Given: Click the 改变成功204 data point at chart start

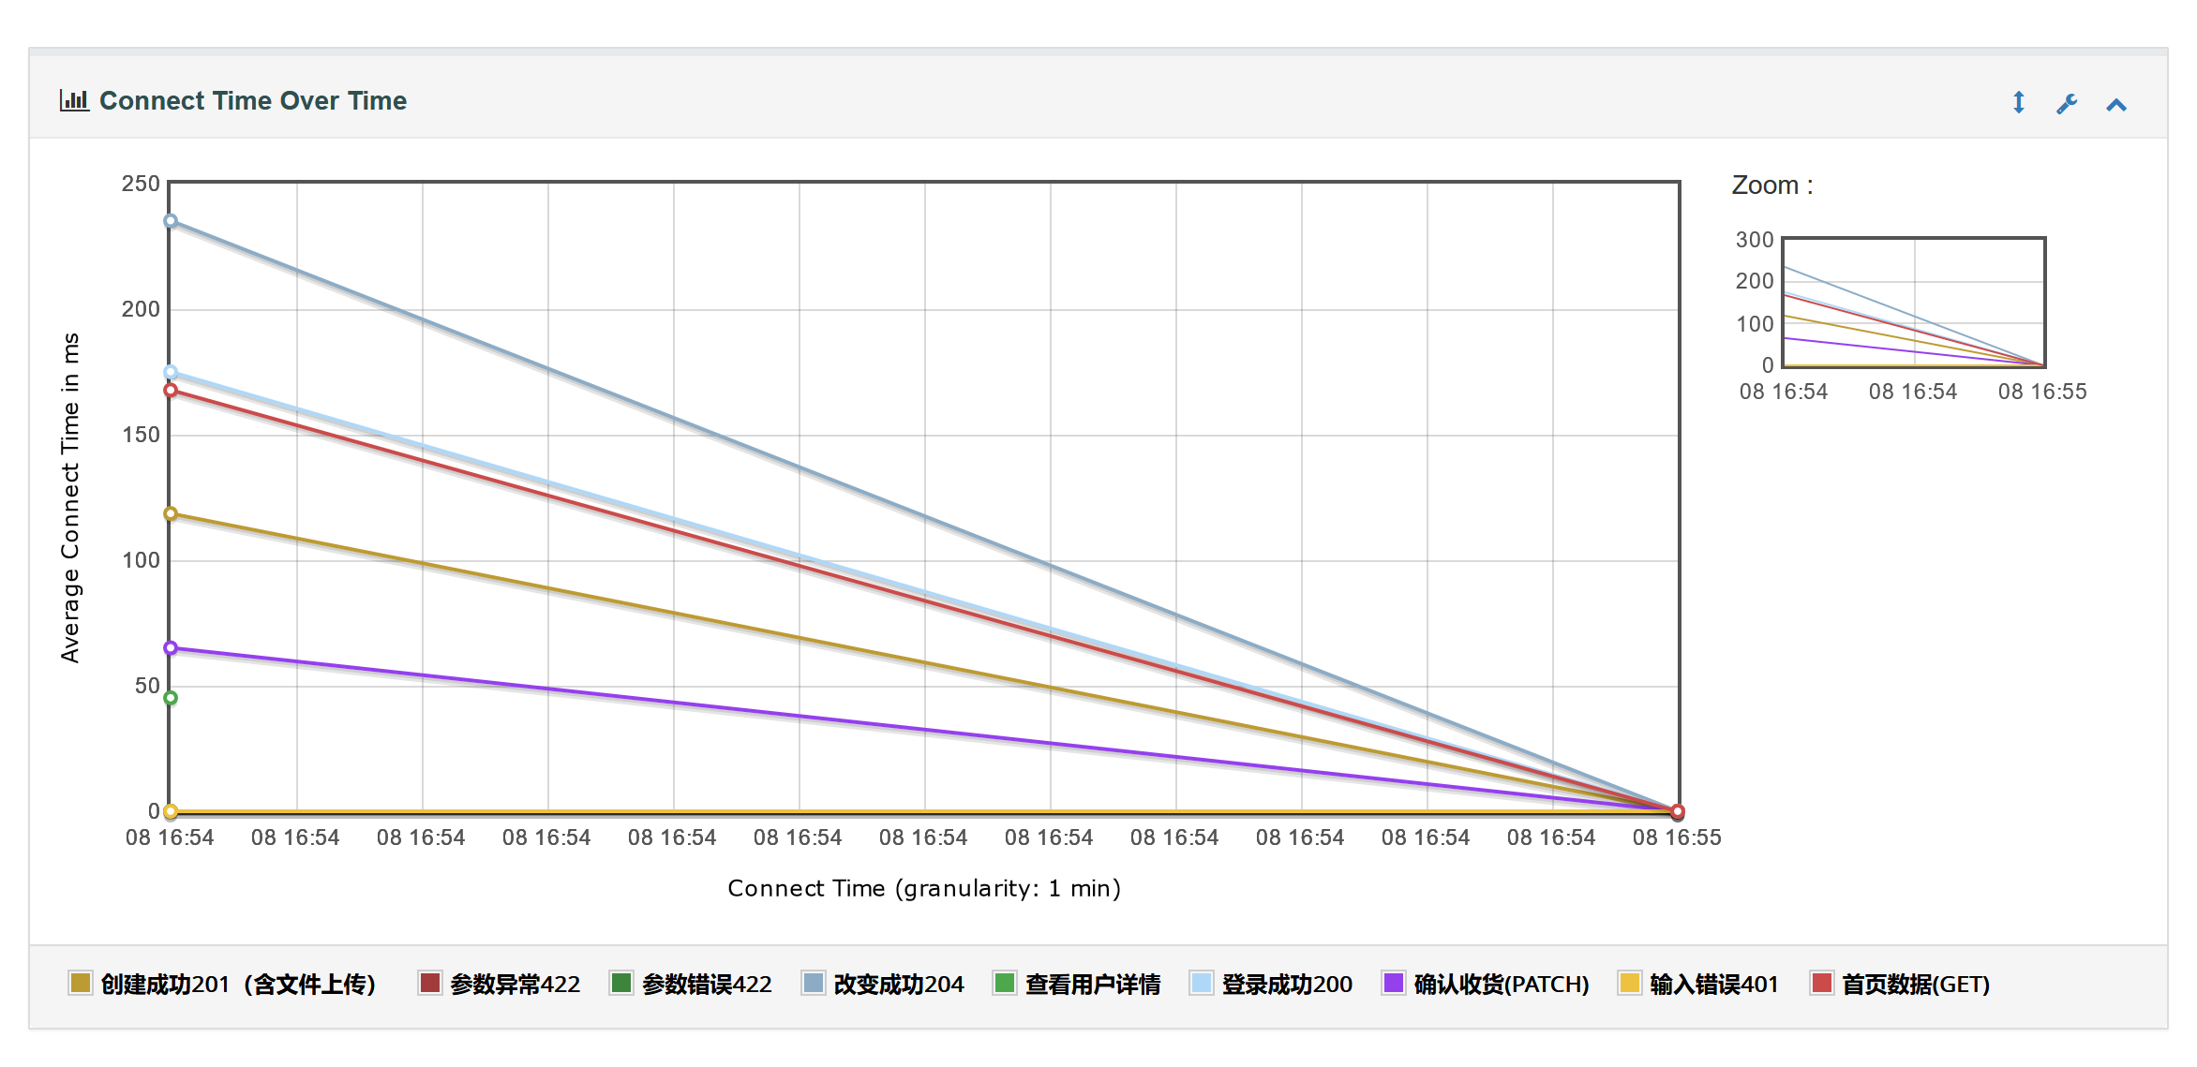Looking at the screenshot, I should (x=170, y=221).
